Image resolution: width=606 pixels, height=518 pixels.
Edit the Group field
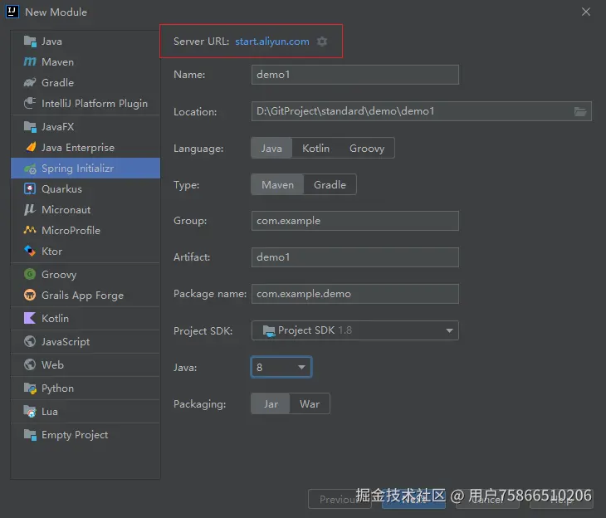click(355, 221)
